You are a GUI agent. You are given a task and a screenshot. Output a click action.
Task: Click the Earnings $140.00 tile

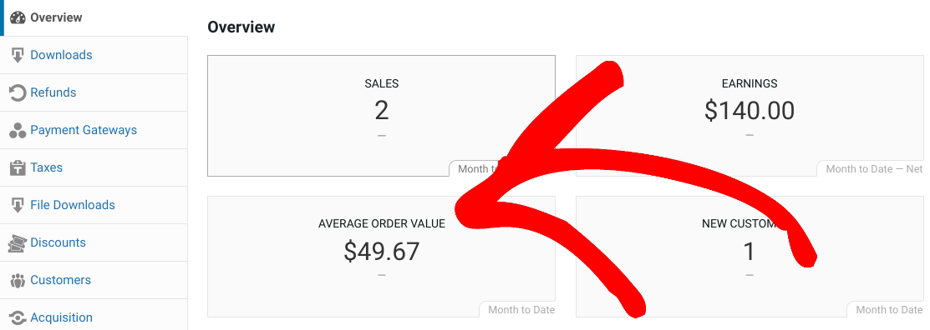[750, 116]
